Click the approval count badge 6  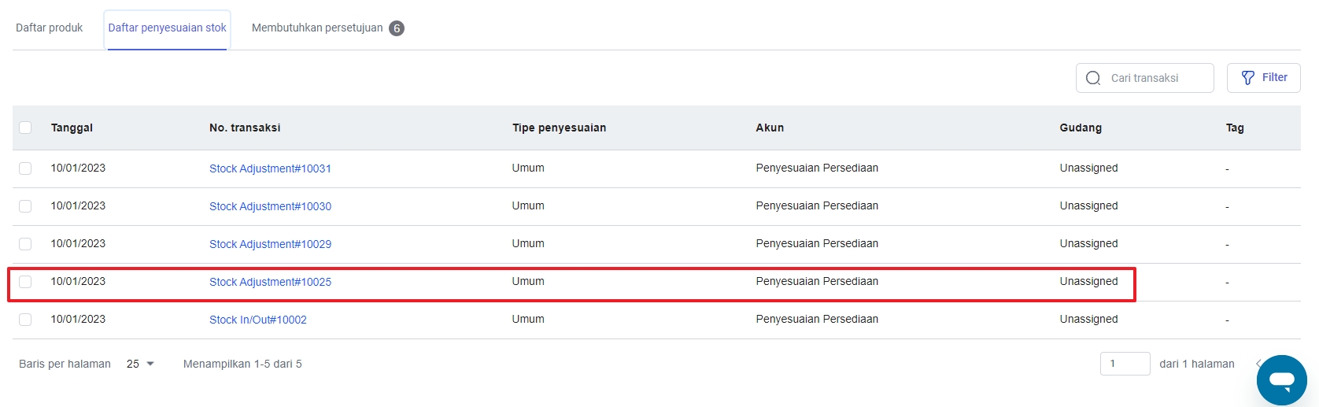pyautogui.click(x=397, y=28)
